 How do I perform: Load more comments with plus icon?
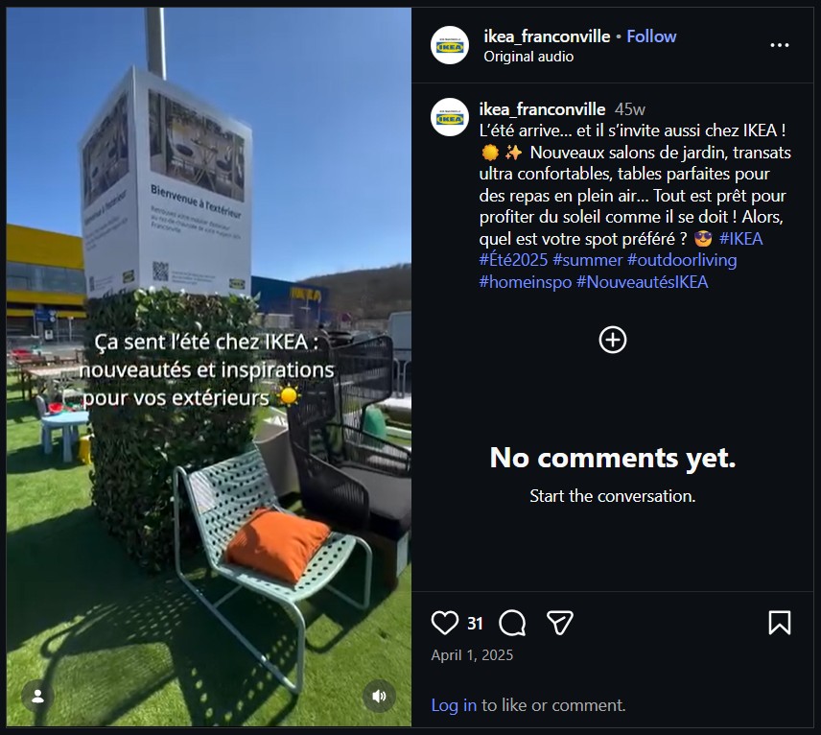[x=613, y=340]
